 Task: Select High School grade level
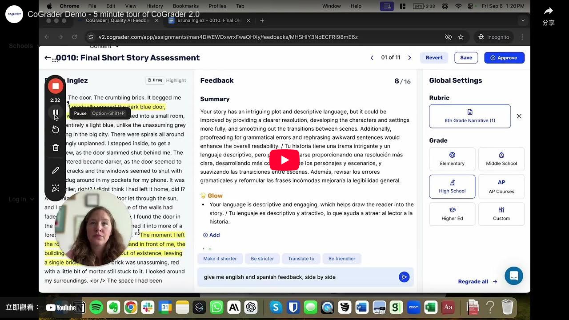tap(452, 186)
